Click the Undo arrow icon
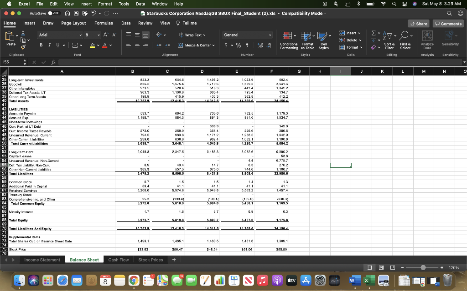The image size is (467, 291). (x=93, y=13)
